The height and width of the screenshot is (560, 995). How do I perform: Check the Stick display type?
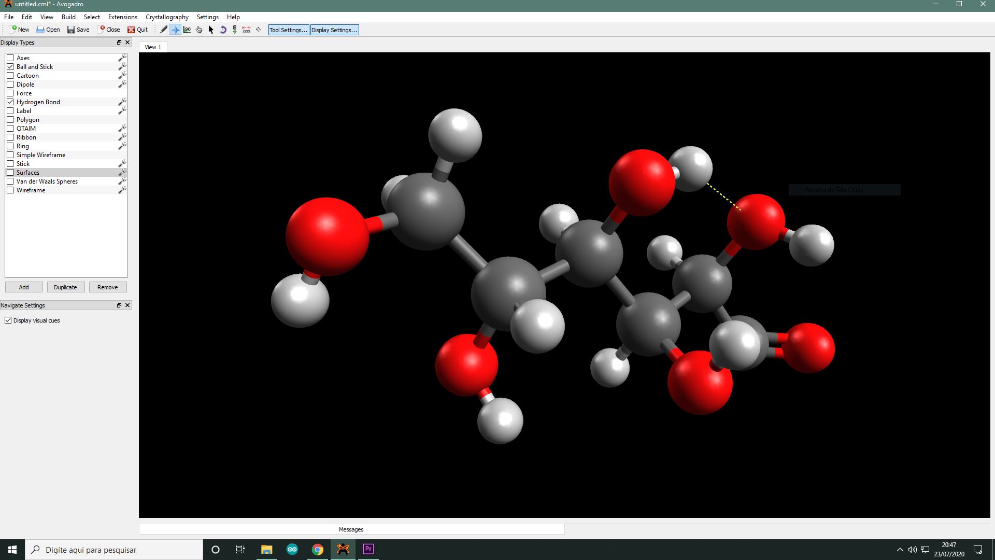pyautogui.click(x=10, y=163)
